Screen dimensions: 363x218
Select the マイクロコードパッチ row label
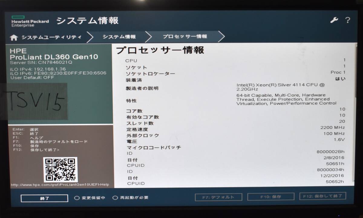pos(154,148)
